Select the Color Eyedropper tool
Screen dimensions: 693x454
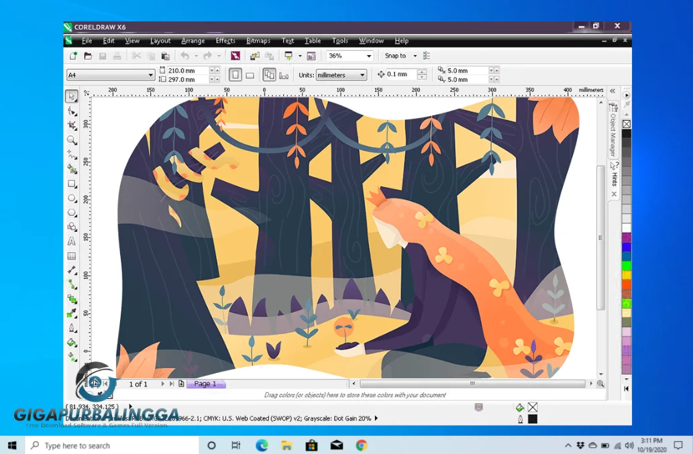pyautogui.click(x=72, y=314)
